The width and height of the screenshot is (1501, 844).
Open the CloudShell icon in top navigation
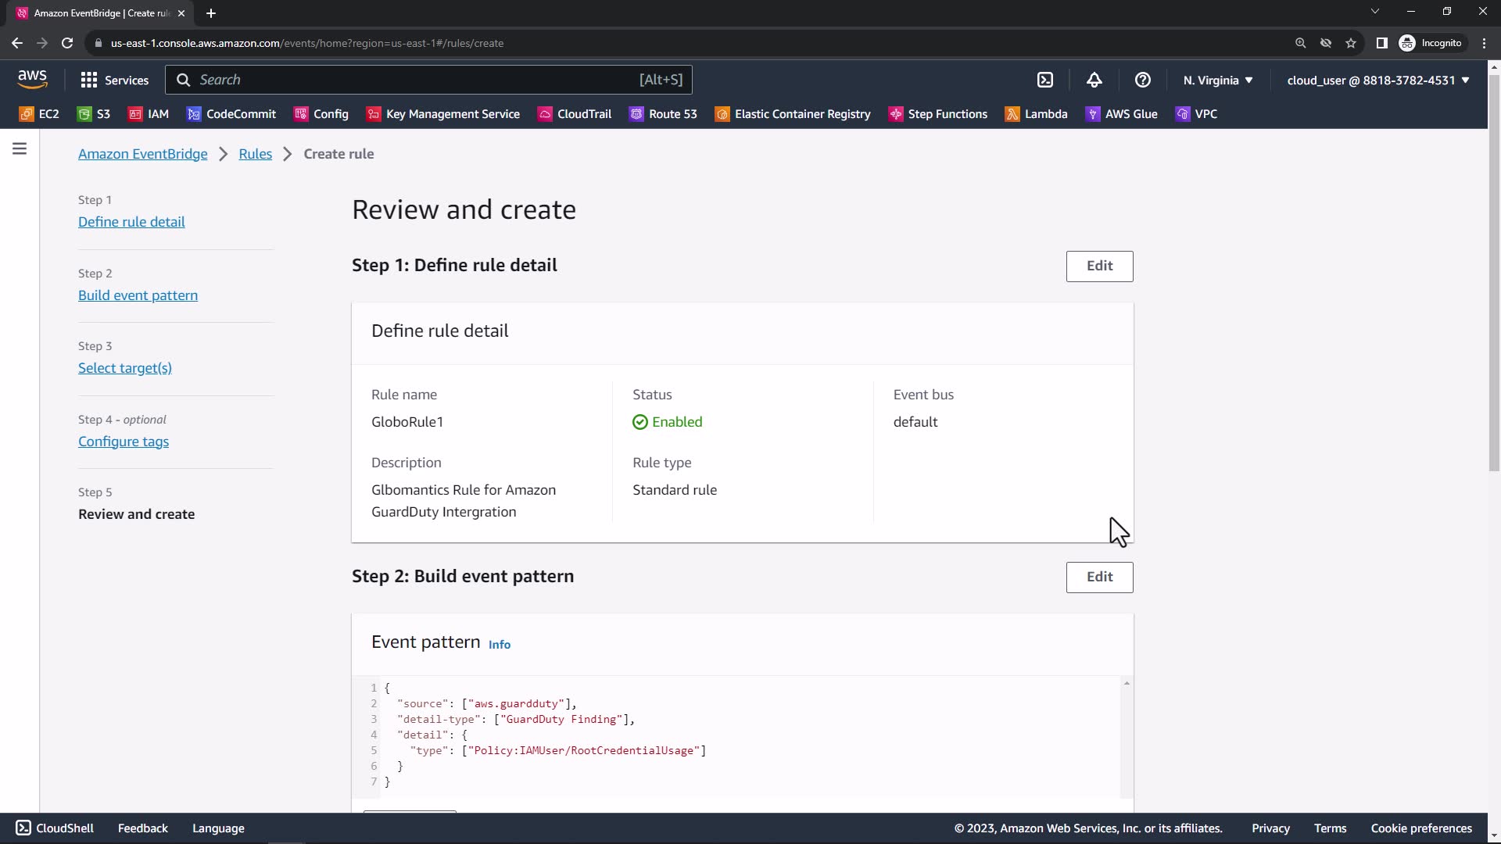[1045, 80]
